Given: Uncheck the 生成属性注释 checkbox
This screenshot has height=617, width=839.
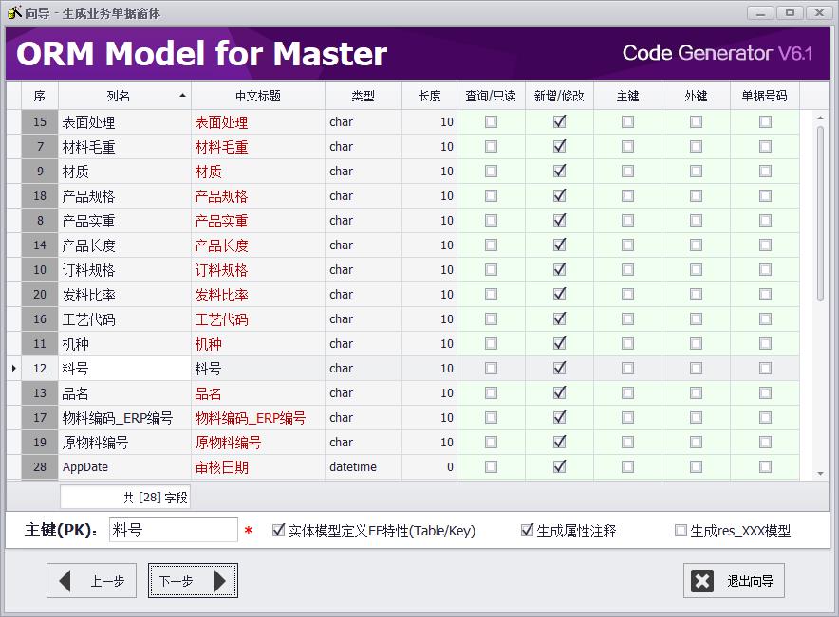Looking at the screenshot, I should 528,531.
